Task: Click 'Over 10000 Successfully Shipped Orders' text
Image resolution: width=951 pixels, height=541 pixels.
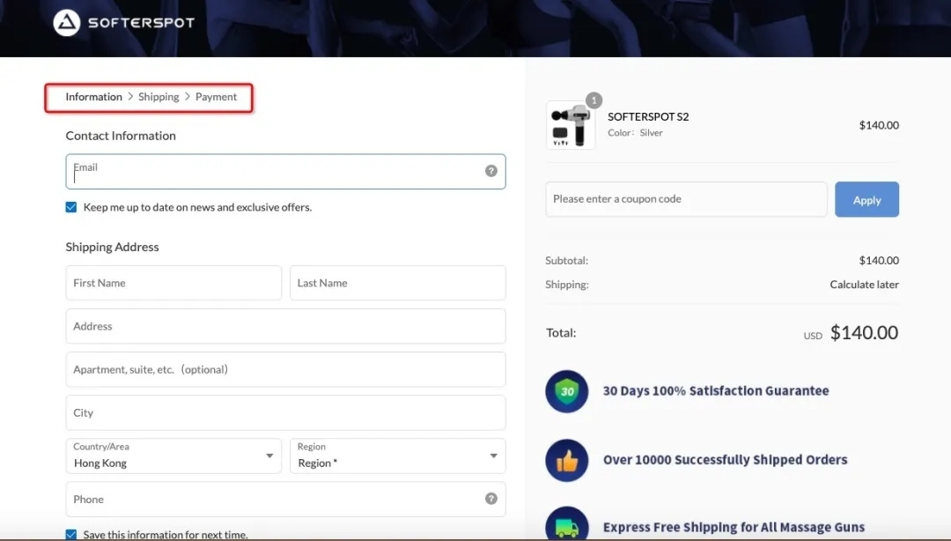Action: coord(725,460)
